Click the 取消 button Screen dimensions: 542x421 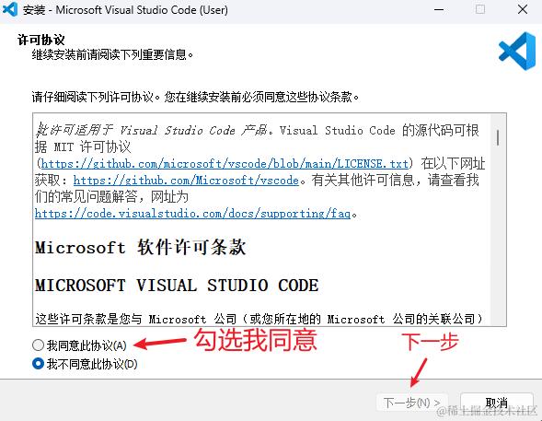(x=497, y=403)
